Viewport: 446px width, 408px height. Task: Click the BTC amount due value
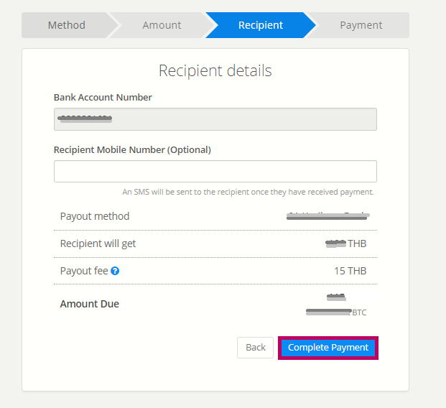pos(336,312)
